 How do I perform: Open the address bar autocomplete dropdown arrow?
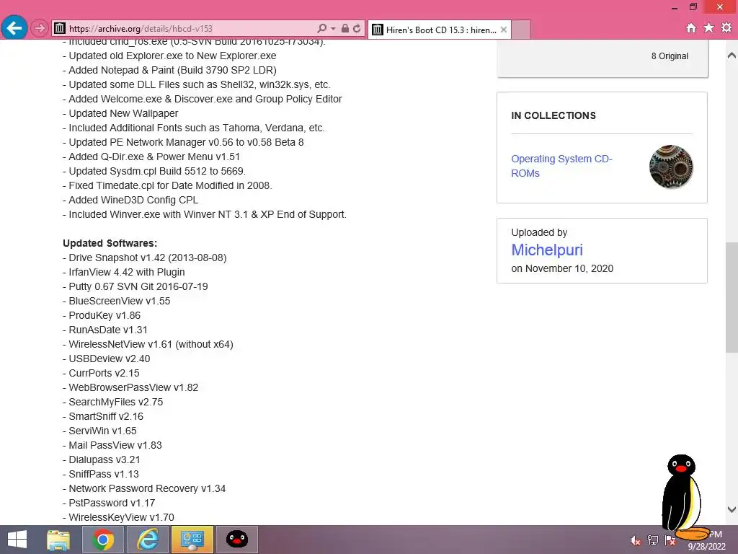click(x=333, y=29)
